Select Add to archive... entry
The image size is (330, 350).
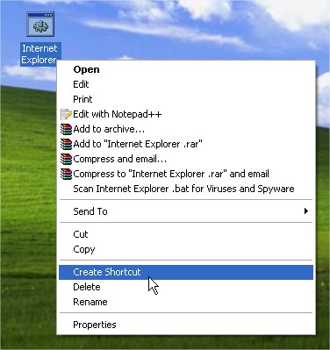[186, 129]
